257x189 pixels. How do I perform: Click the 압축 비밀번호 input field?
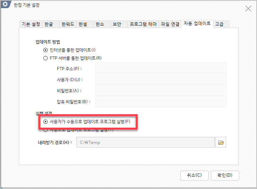(x=161, y=102)
